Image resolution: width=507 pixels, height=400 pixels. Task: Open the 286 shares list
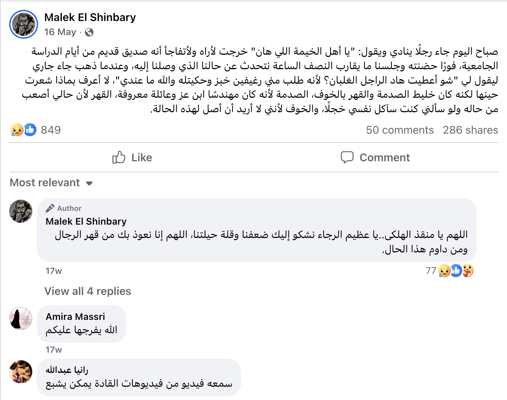pyautogui.click(x=470, y=130)
